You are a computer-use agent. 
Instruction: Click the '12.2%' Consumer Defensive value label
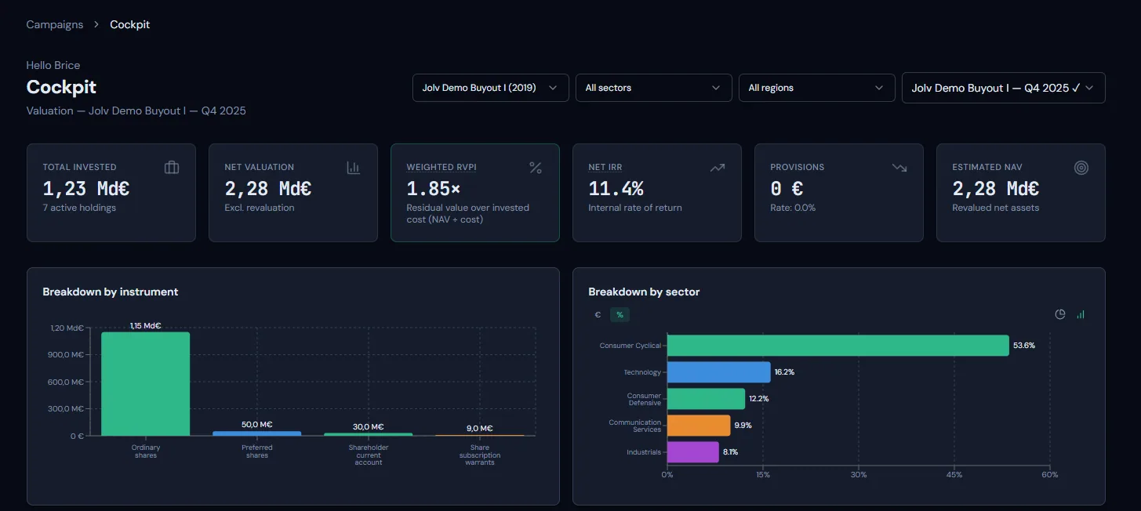[x=759, y=399]
